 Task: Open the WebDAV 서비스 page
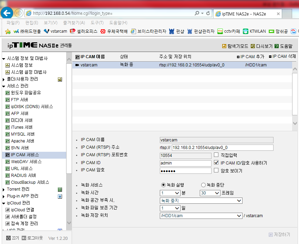point(26,162)
